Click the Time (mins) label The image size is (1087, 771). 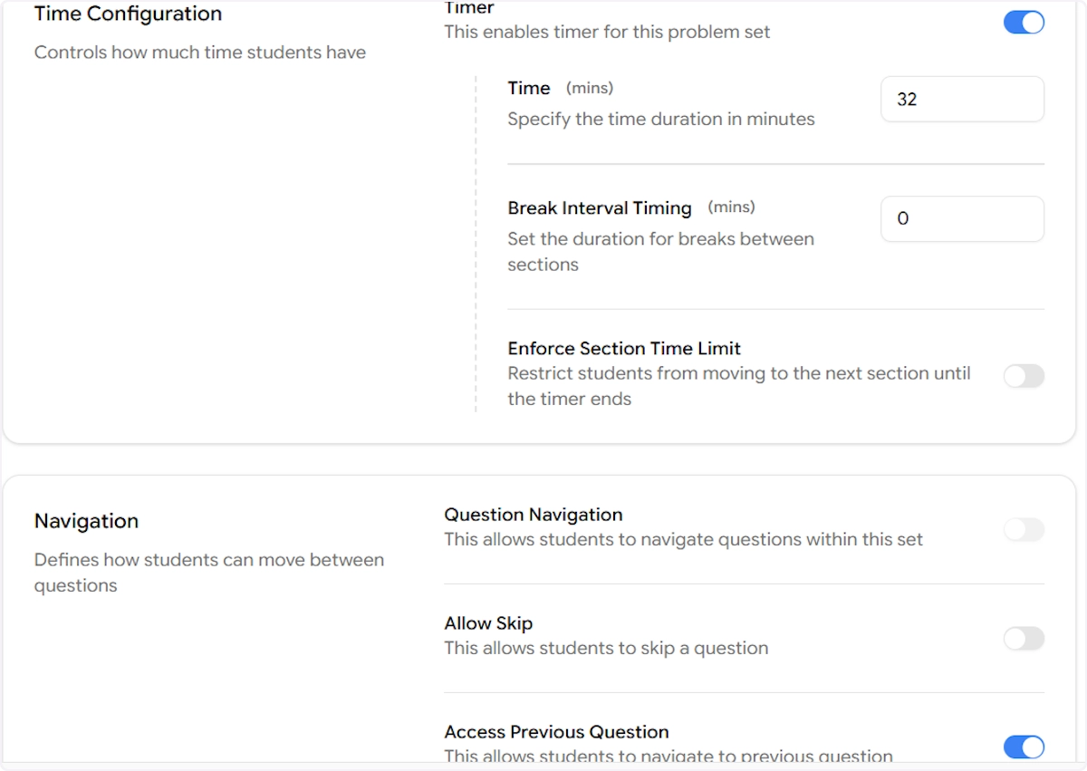(x=529, y=88)
